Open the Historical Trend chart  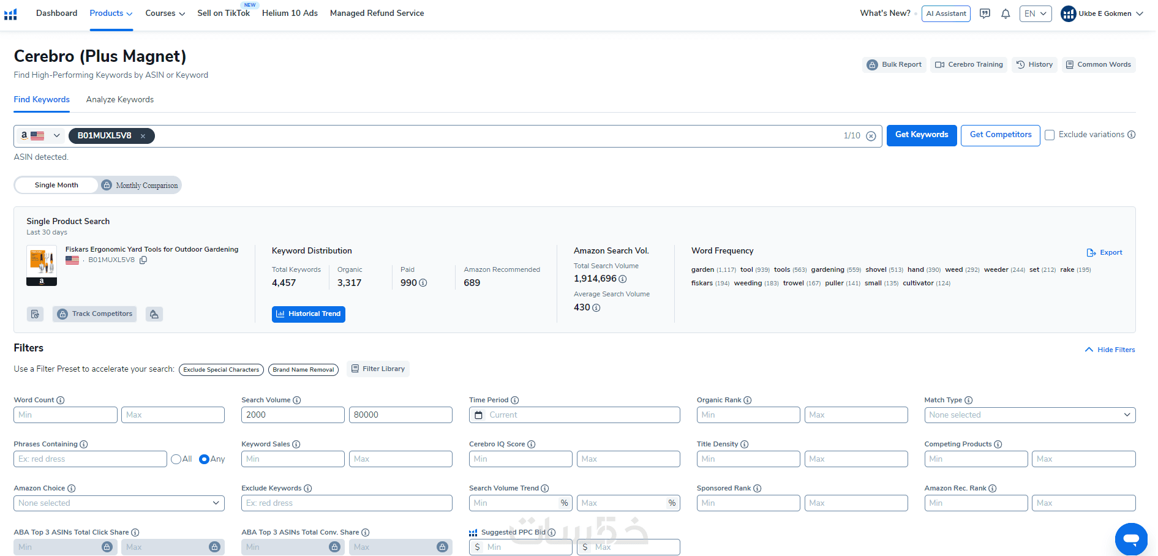309,314
